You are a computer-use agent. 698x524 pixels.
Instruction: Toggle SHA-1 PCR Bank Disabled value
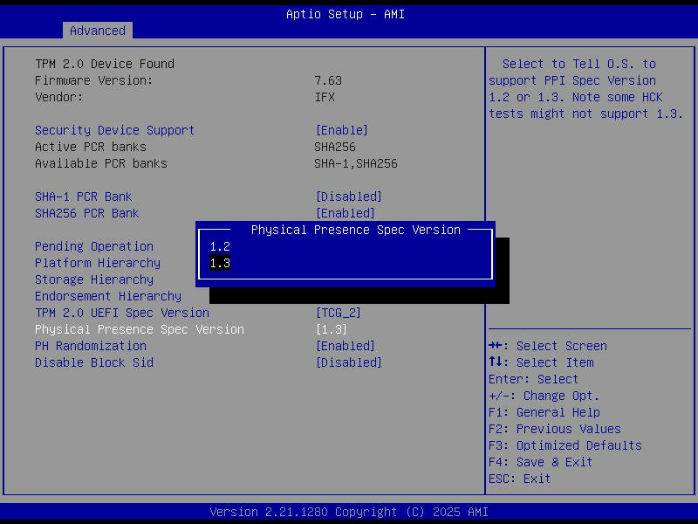point(348,196)
